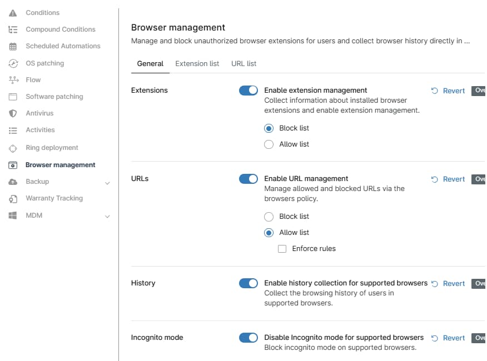
Task: Revert the Enable URL management setting
Action: coord(448,179)
